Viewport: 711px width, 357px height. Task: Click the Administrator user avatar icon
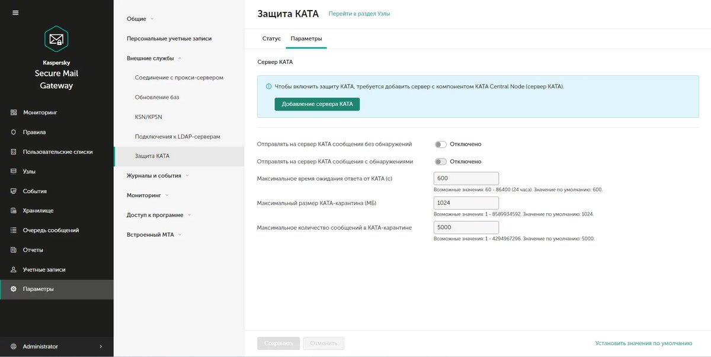pyautogui.click(x=14, y=346)
